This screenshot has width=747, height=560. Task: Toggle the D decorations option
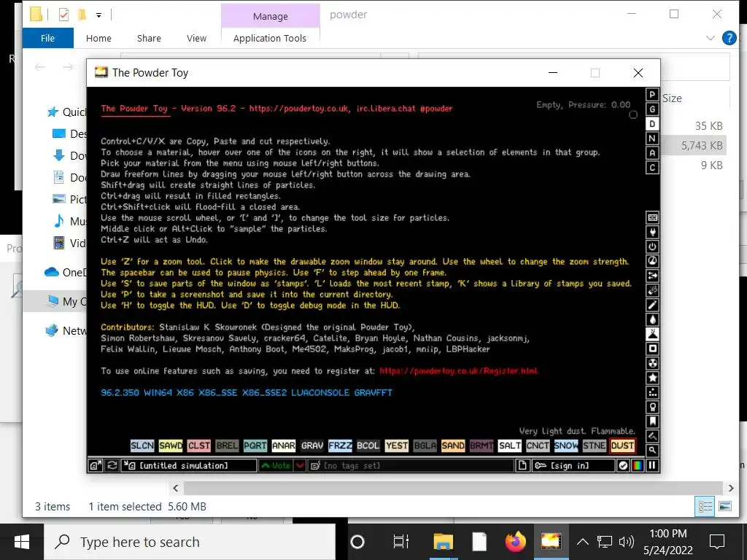(652, 124)
